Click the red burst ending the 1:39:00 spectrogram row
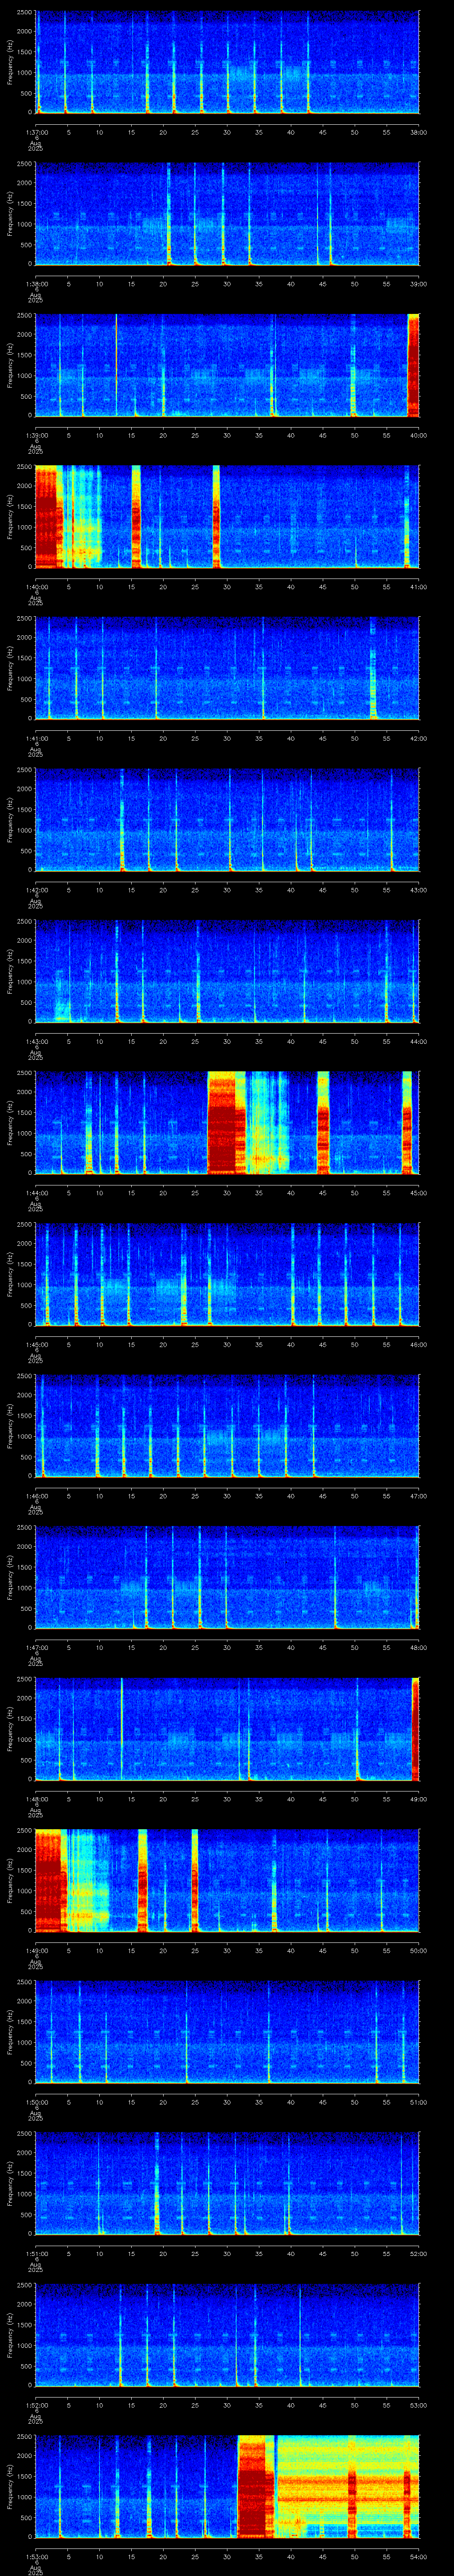 413,365
